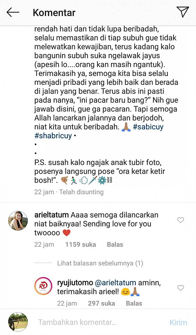Open ryujiutomo's RO logo avatar
The image size is (196, 335).
tap(43, 286)
